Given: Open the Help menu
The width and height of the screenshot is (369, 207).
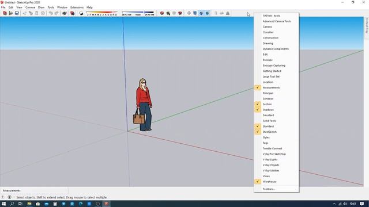Looking at the screenshot, I should click(x=89, y=7).
